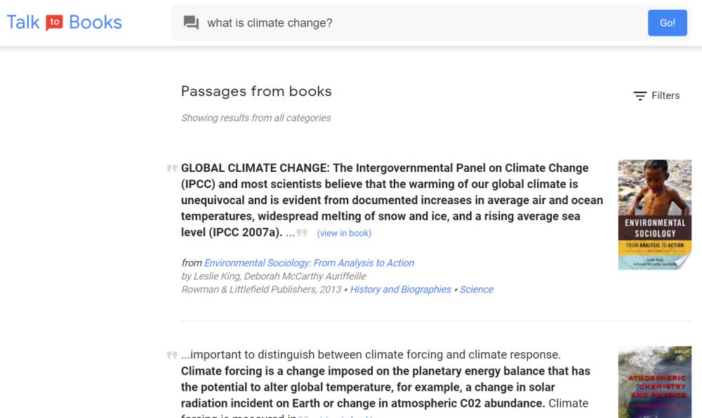Click the Talk to Books logo
This screenshot has width=702, height=418.
point(65,22)
